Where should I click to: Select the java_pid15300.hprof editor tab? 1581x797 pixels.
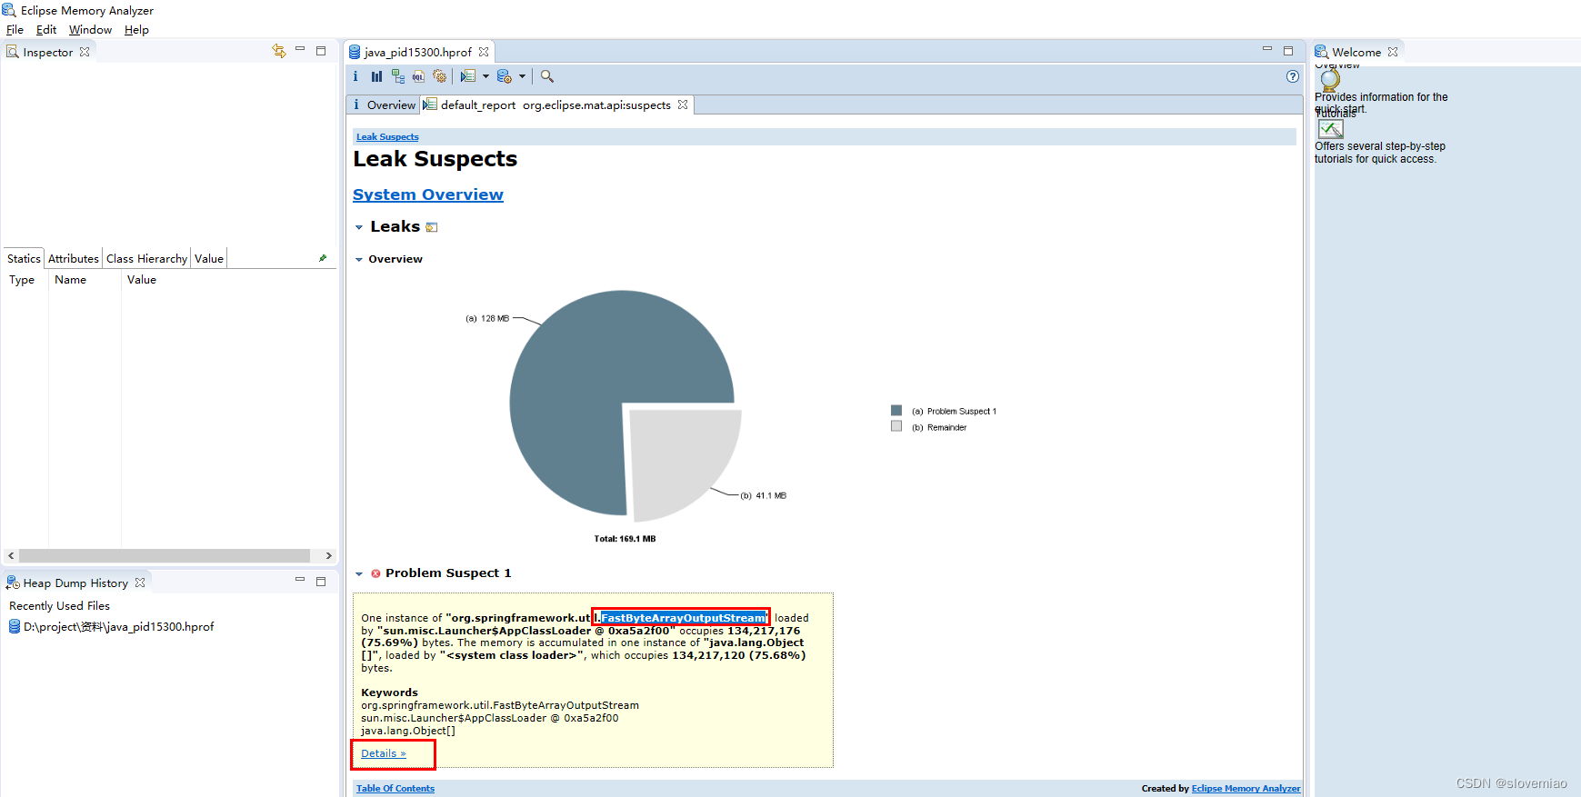(x=418, y=52)
